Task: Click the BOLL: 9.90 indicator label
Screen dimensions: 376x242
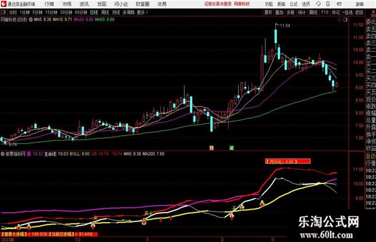Action: tap(80, 154)
